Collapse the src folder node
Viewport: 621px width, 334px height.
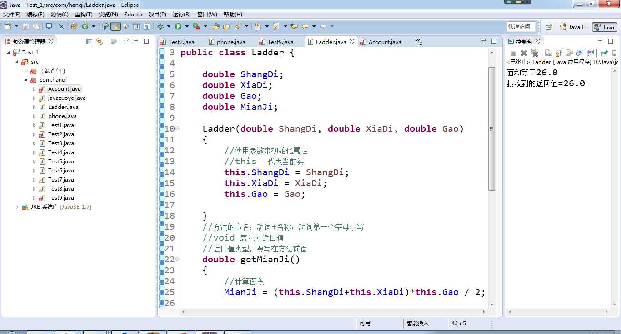17,62
